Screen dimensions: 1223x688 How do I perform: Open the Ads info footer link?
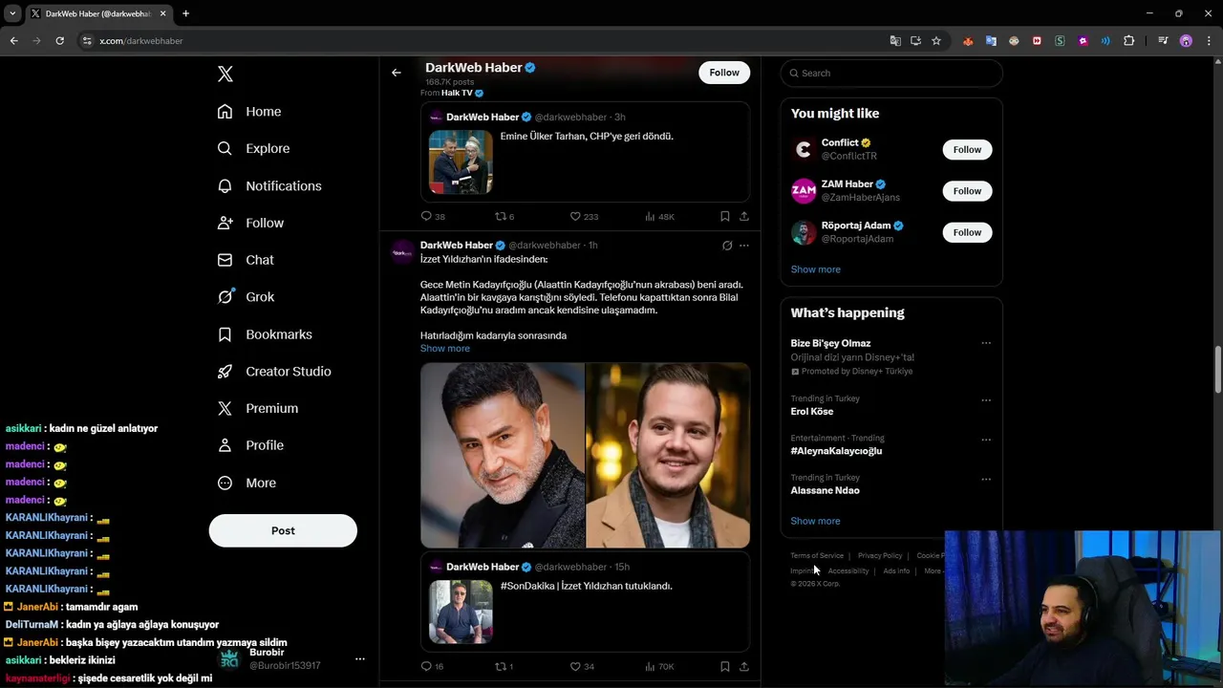click(x=896, y=570)
